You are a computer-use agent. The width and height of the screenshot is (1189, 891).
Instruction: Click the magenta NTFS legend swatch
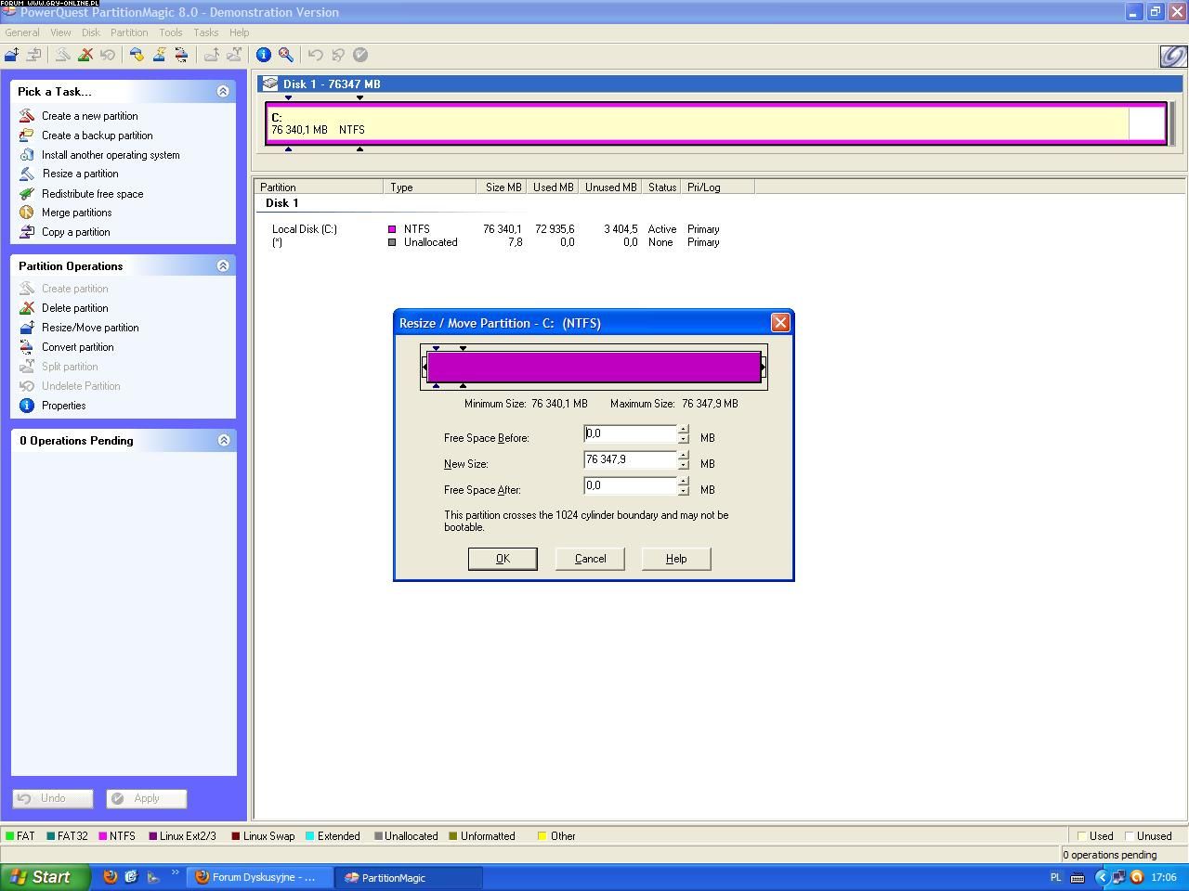coord(102,836)
